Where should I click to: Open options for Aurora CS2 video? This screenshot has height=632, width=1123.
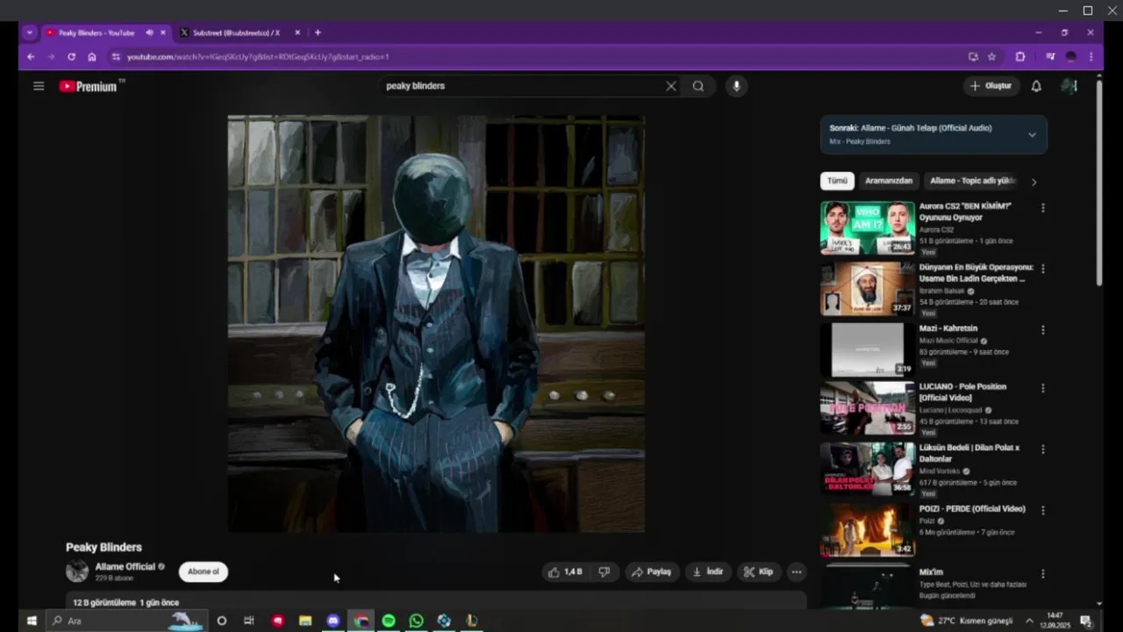[x=1043, y=208]
